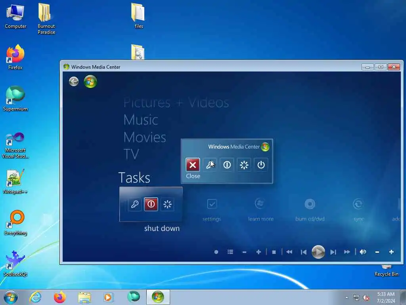Go back with Media Center back arrow
This screenshot has height=305, width=406.
tap(74, 81)
